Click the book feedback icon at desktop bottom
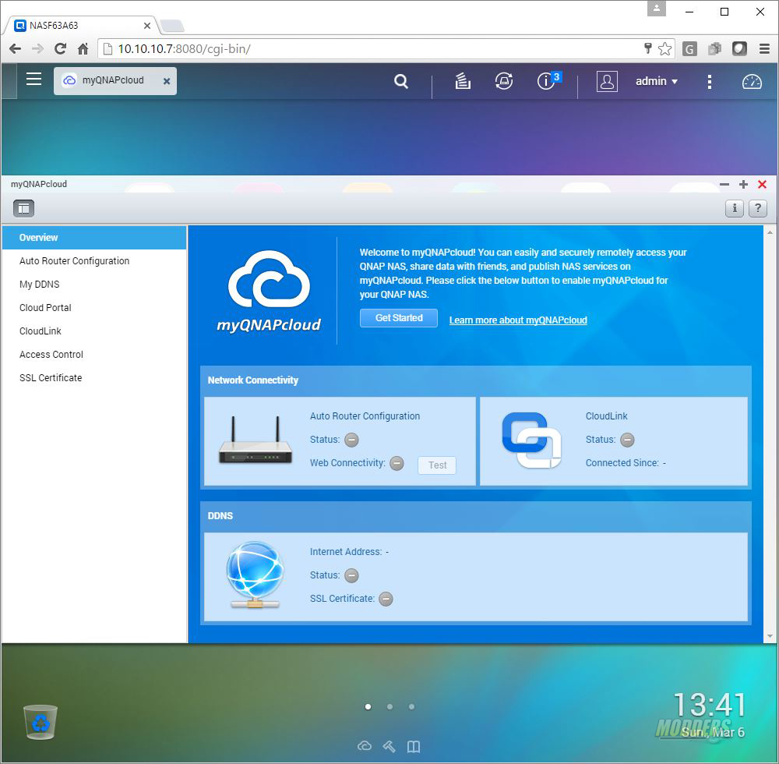The width and height of the screenshot is (779, 764). (x=414, y=746)
